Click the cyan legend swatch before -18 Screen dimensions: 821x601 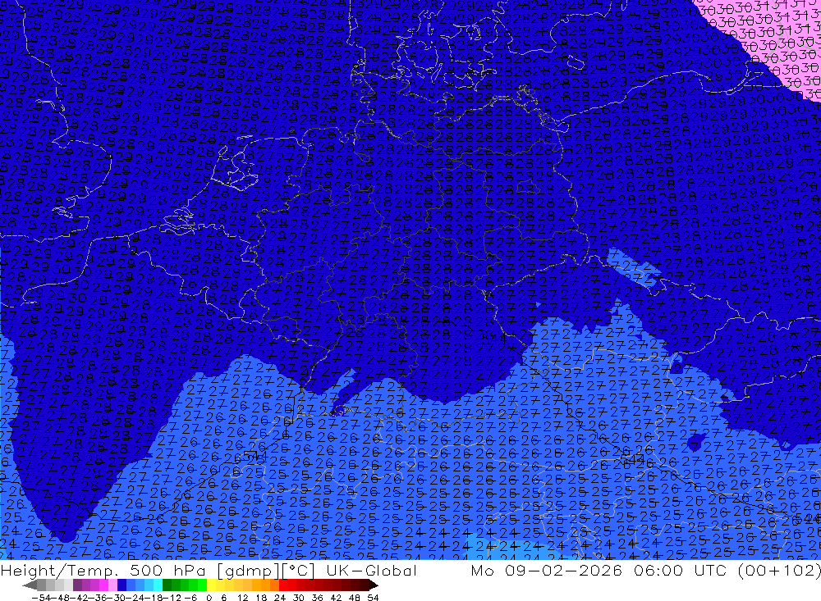158,585
